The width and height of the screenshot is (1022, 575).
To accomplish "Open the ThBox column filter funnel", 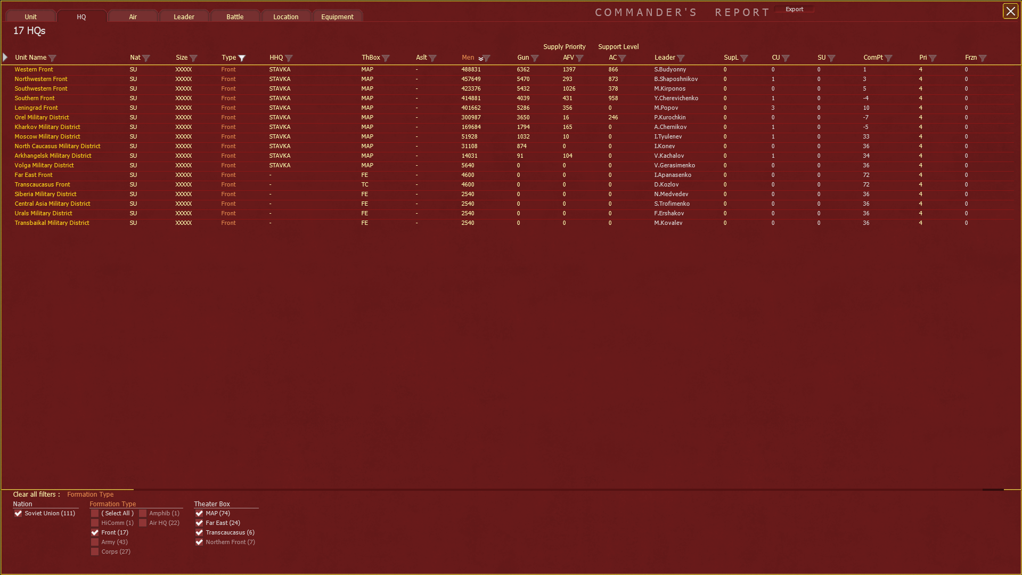I will (x=386, y=58).
